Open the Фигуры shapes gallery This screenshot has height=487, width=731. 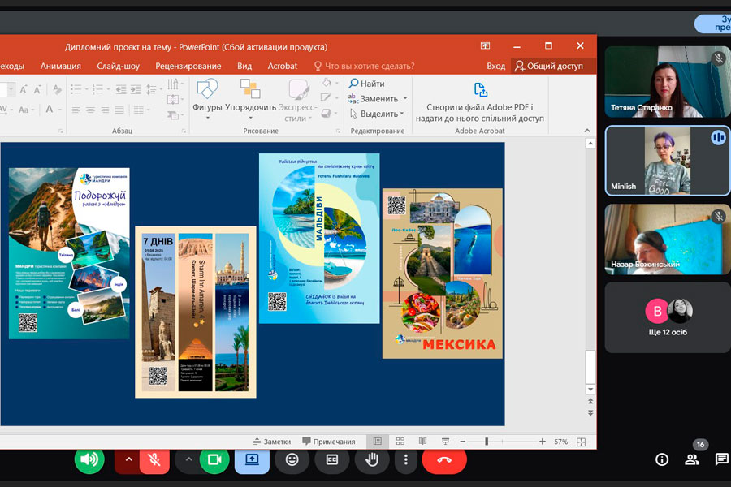[207, 90]
